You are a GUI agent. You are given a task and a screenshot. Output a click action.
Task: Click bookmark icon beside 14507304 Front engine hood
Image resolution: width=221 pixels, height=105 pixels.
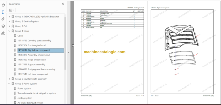tap(15, 45)
